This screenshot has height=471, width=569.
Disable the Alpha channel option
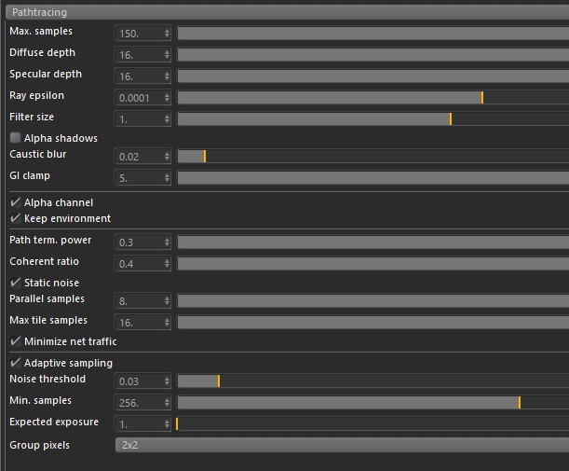(x=15, y=202)
